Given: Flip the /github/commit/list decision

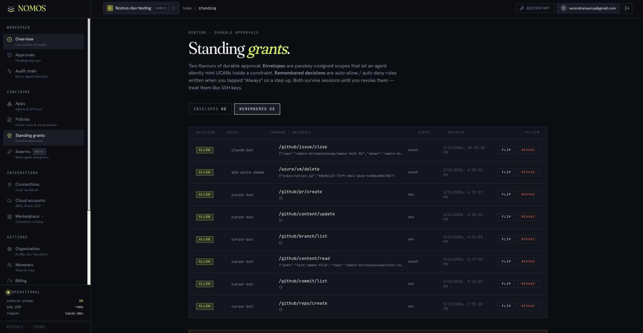Looking at the screenshot, I should 506,284.
